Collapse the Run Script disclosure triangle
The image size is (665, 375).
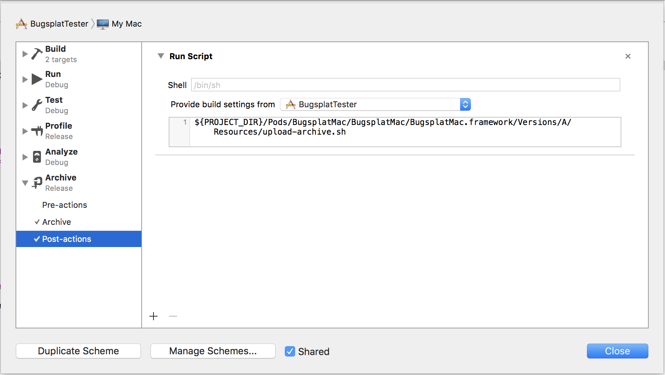(x=161, y=56)
